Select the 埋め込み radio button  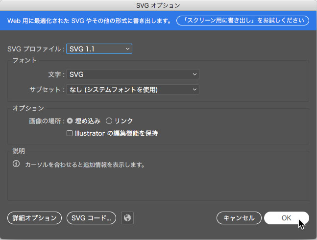(x=70, y=121)
